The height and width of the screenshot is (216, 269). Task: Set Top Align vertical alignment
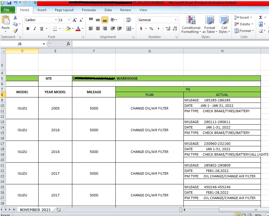[91, 20]
